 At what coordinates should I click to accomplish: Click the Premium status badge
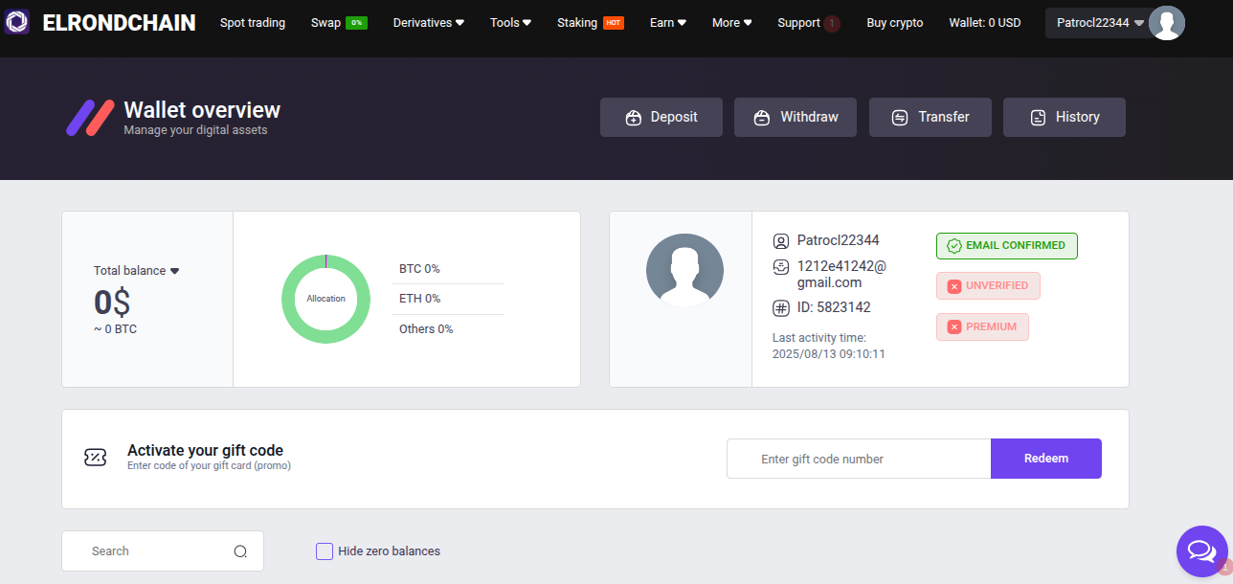[982, 327]
